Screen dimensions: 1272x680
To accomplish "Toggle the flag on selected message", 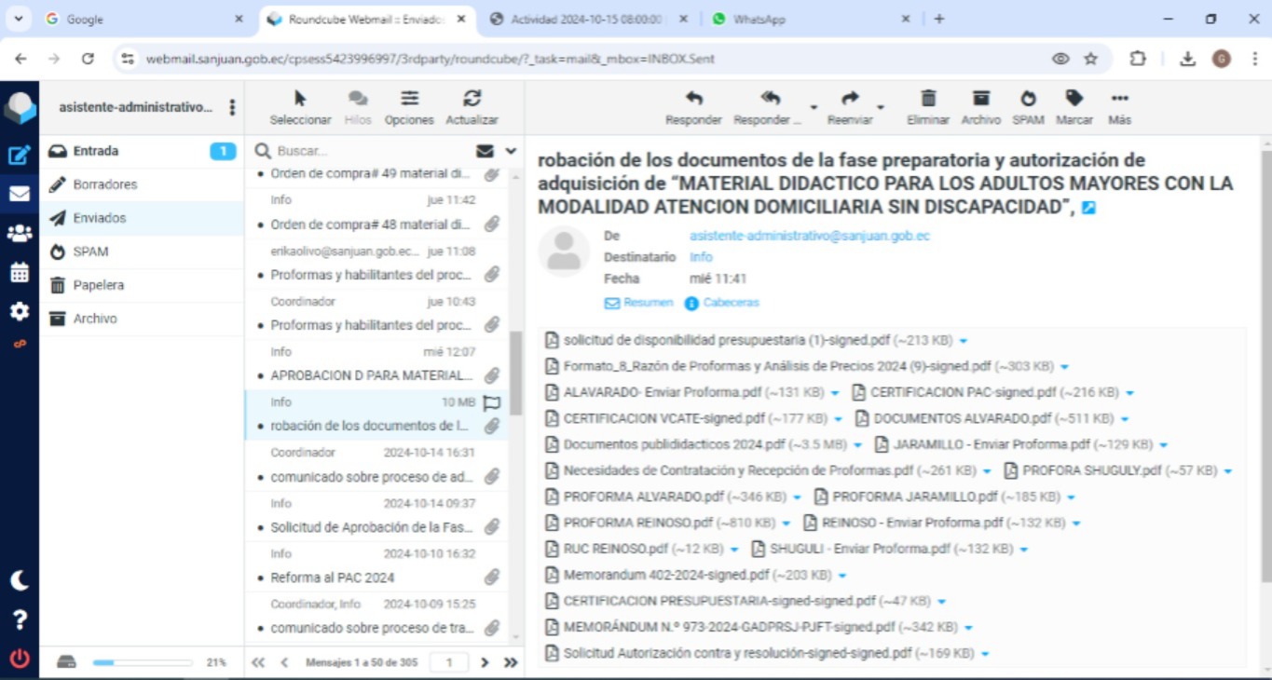I will point(492,402).
